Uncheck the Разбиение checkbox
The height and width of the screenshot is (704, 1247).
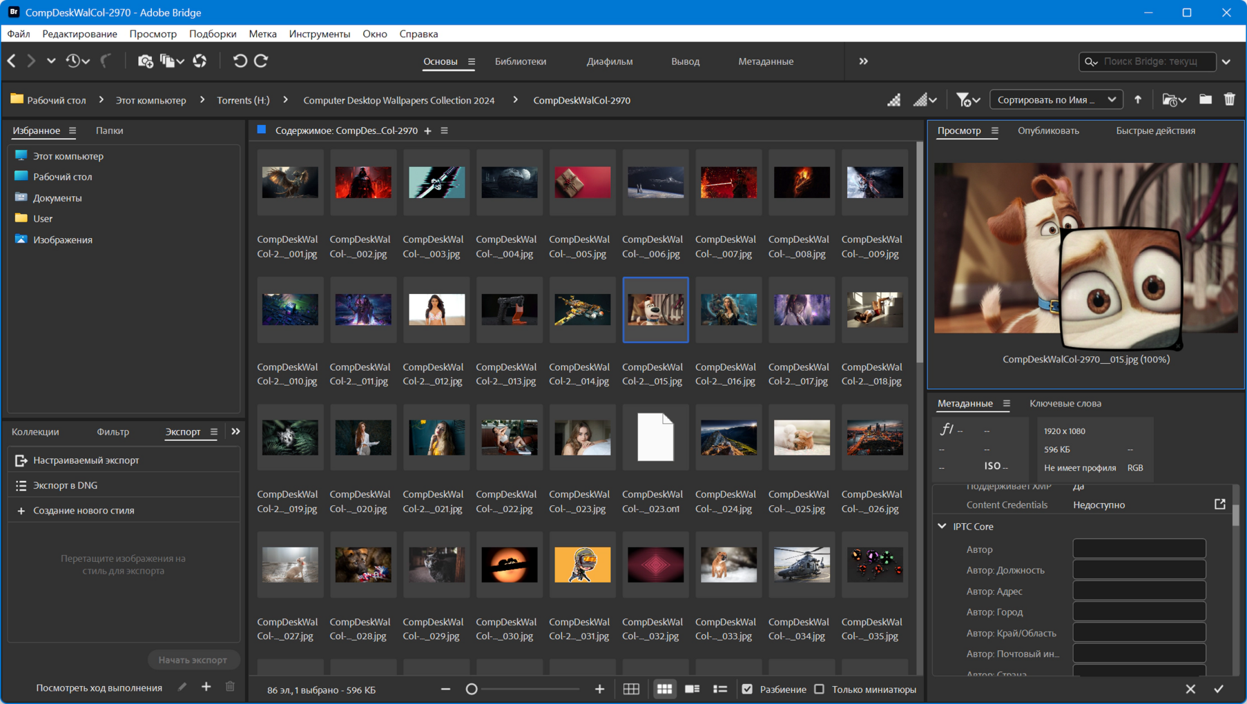747,689
